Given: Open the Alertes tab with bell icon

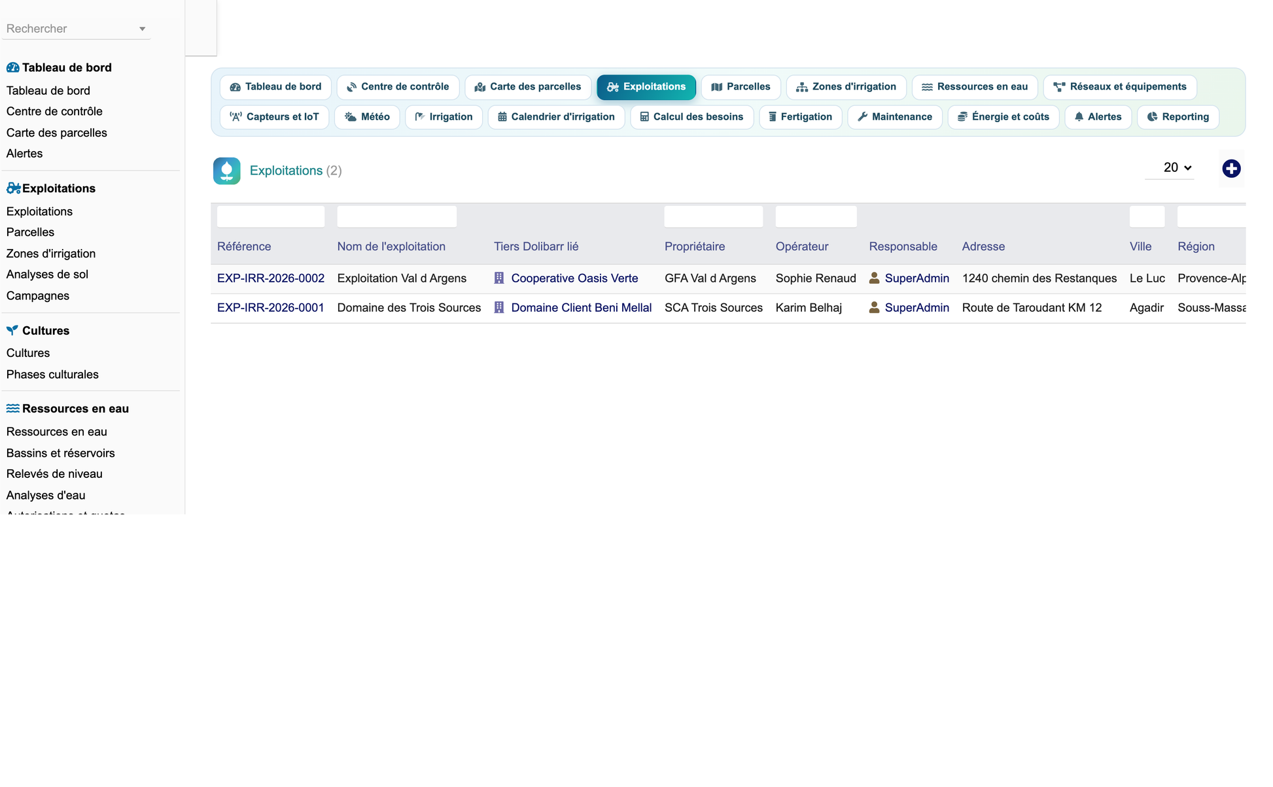Looking at the screenshot, I should [1098, 117].
